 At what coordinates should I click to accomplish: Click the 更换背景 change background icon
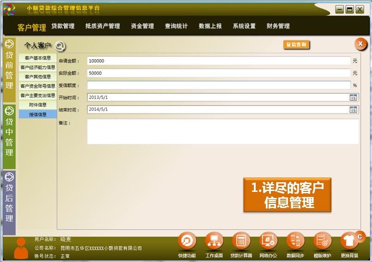tap(349, 241)
